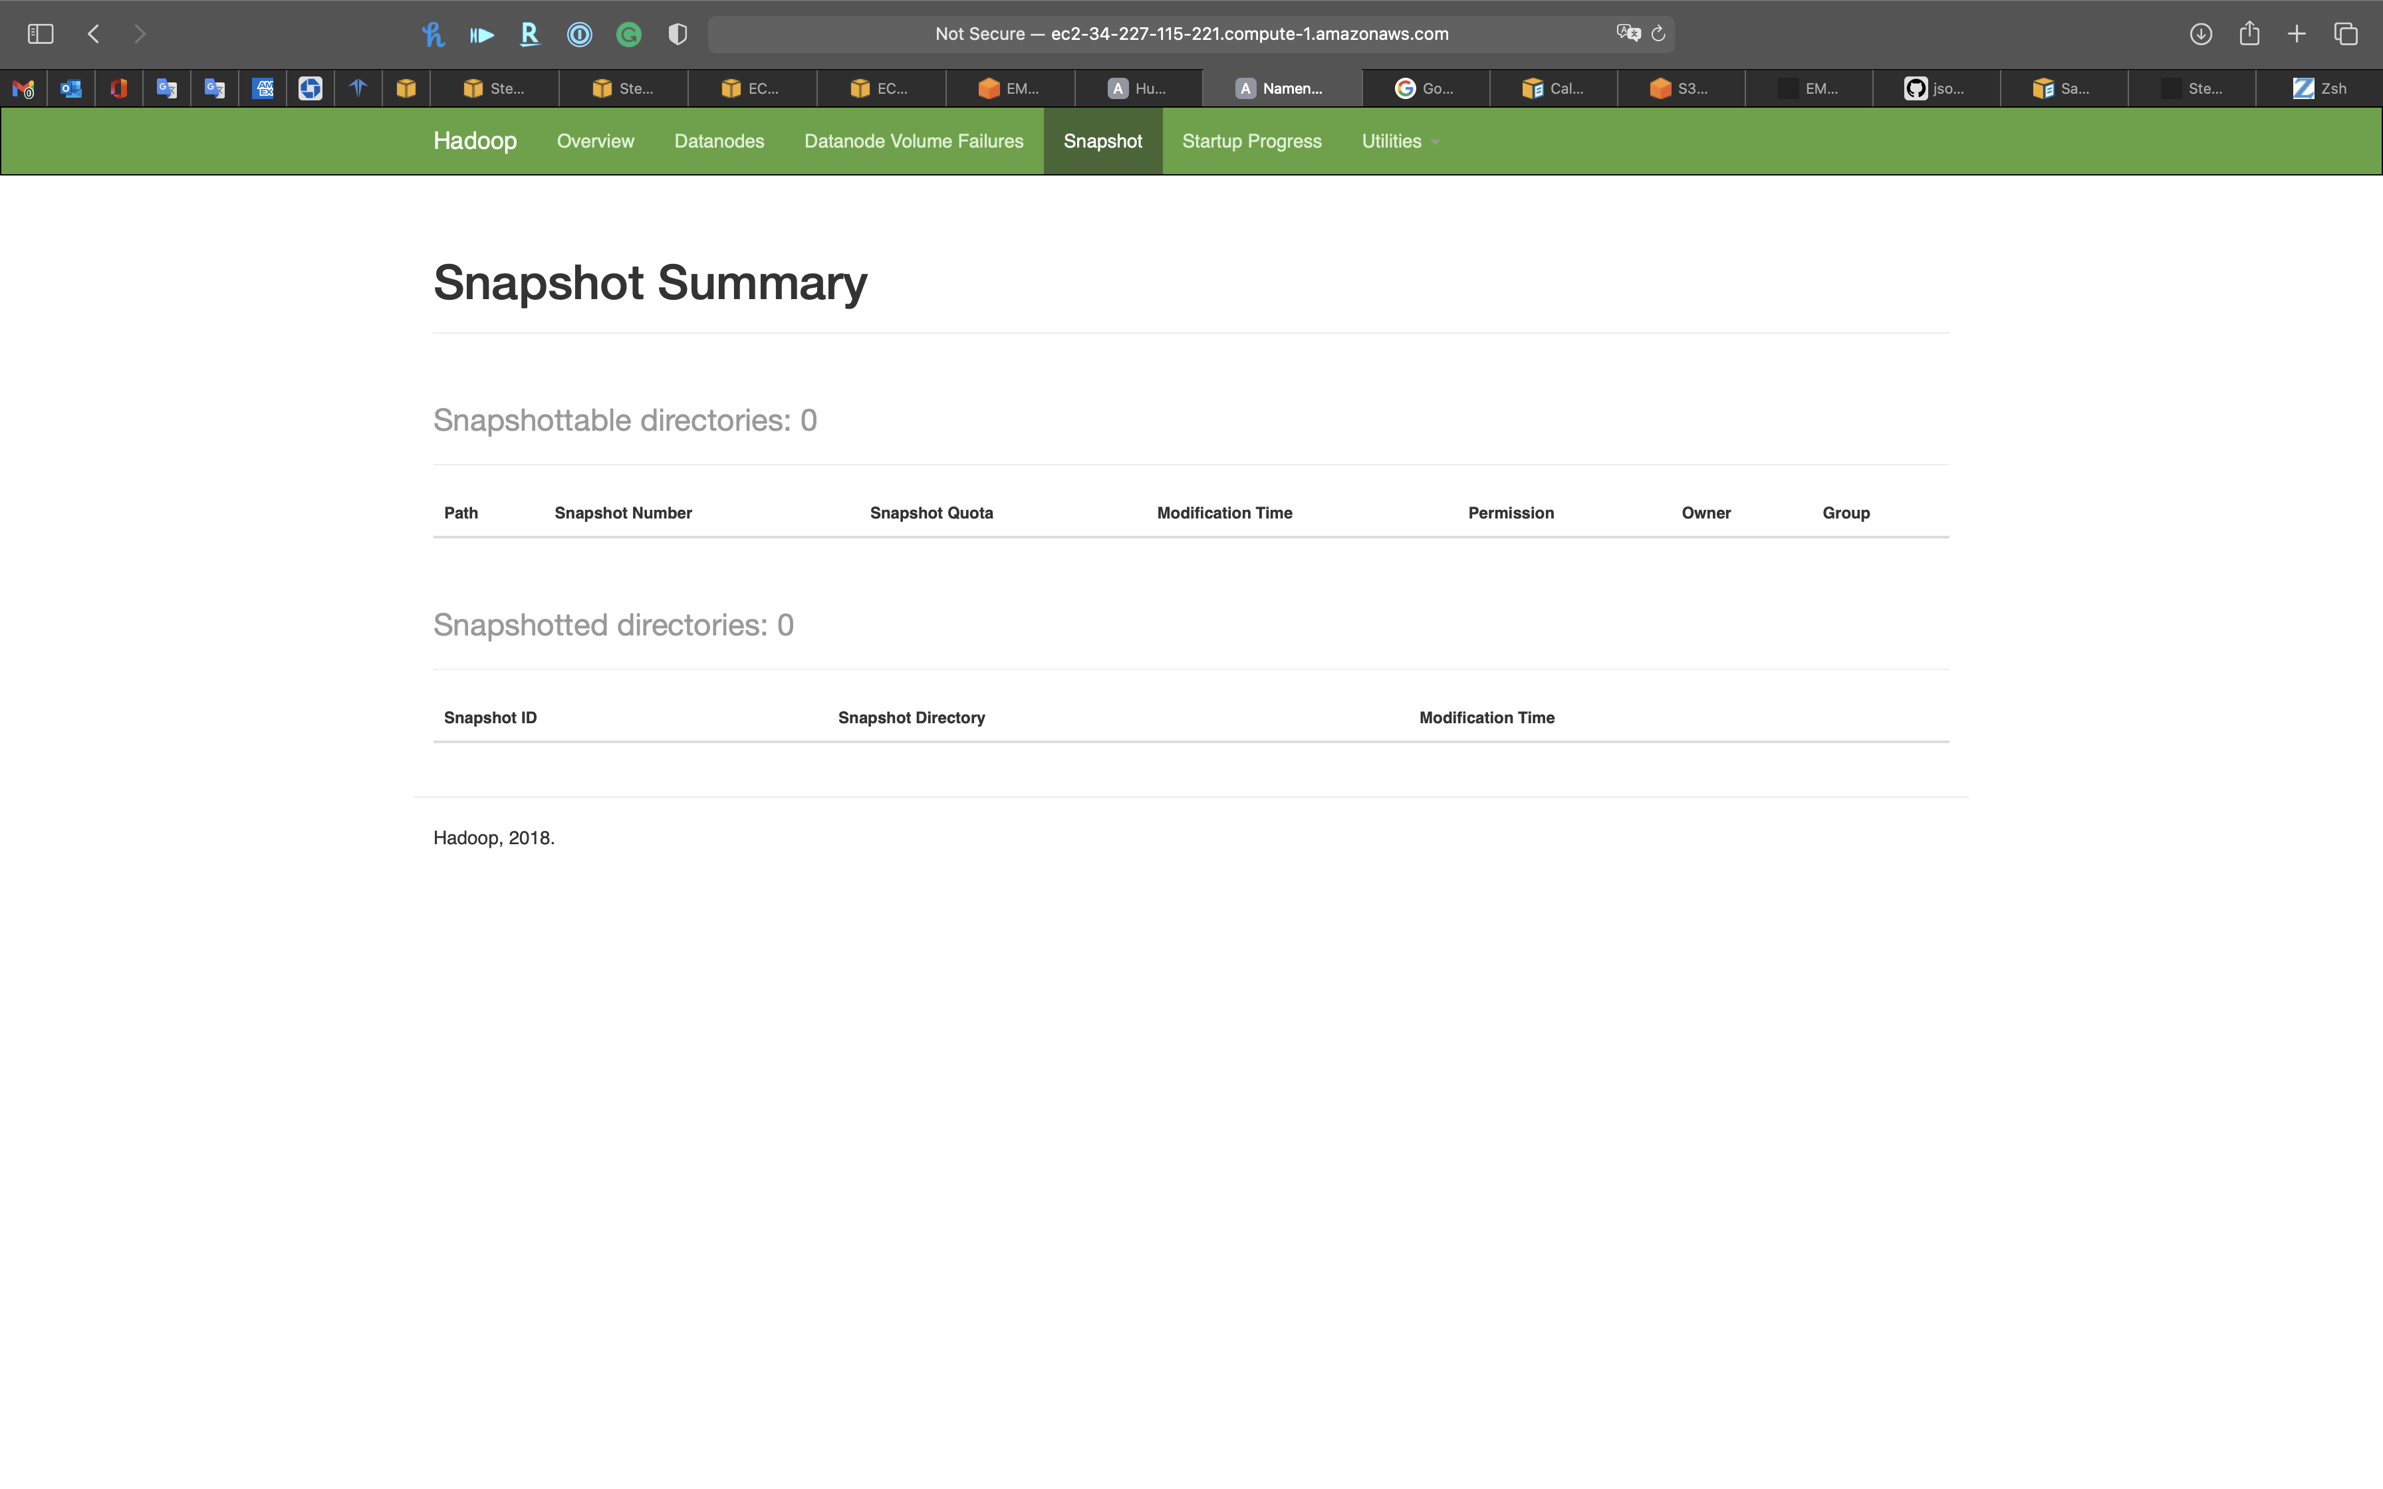This screenshot has width=2383, height=1489.
Task: Click the Hadoop brand link
Action: (x=475, y=141)
